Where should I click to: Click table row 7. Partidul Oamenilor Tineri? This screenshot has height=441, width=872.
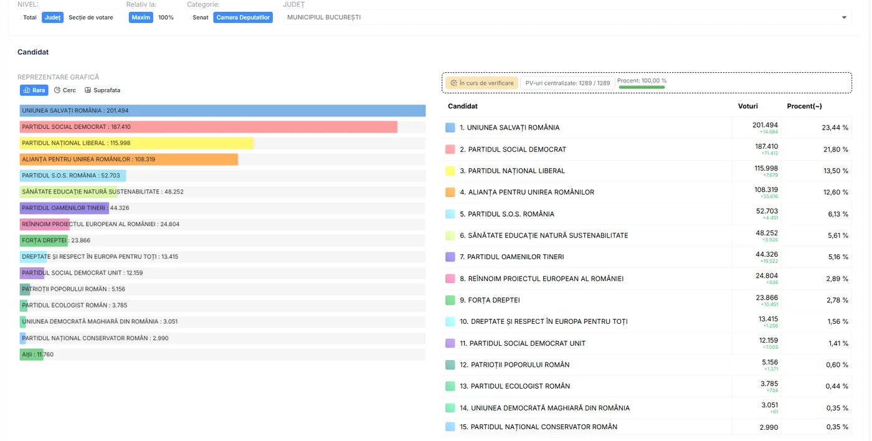click(647, 257)
